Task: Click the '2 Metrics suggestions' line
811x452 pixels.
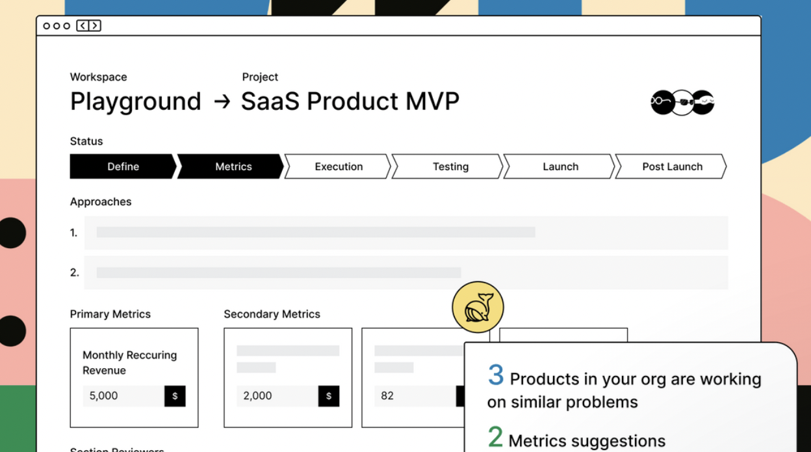Action: (x=576, y=438)
